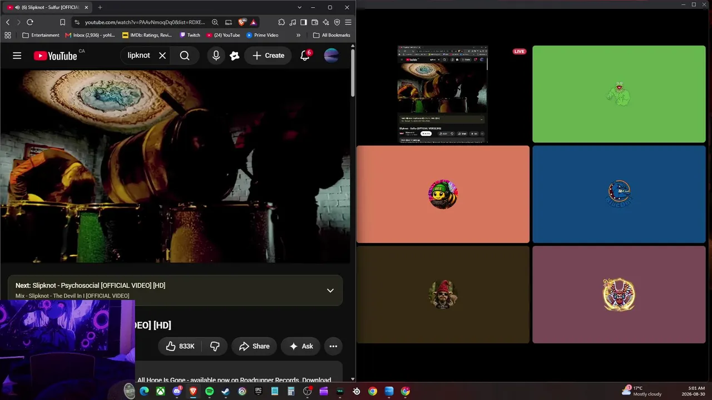Bookmark this page in the address bar

coord(62,22)
